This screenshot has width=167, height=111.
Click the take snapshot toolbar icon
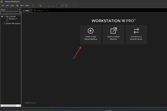[x=45, y=6]
